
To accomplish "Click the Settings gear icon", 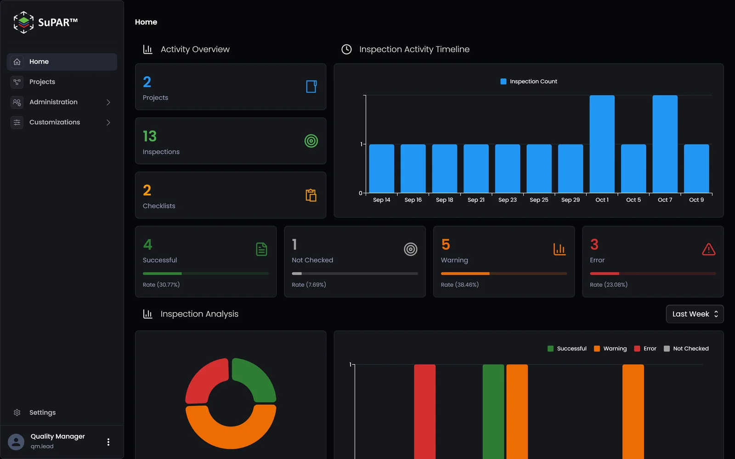I will (x=17, y=413).
